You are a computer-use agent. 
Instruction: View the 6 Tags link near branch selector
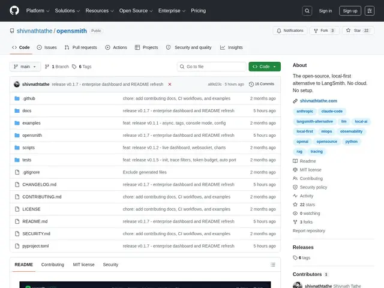[82, 67]
